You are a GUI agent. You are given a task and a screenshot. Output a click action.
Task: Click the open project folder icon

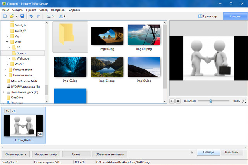(12, 16)
